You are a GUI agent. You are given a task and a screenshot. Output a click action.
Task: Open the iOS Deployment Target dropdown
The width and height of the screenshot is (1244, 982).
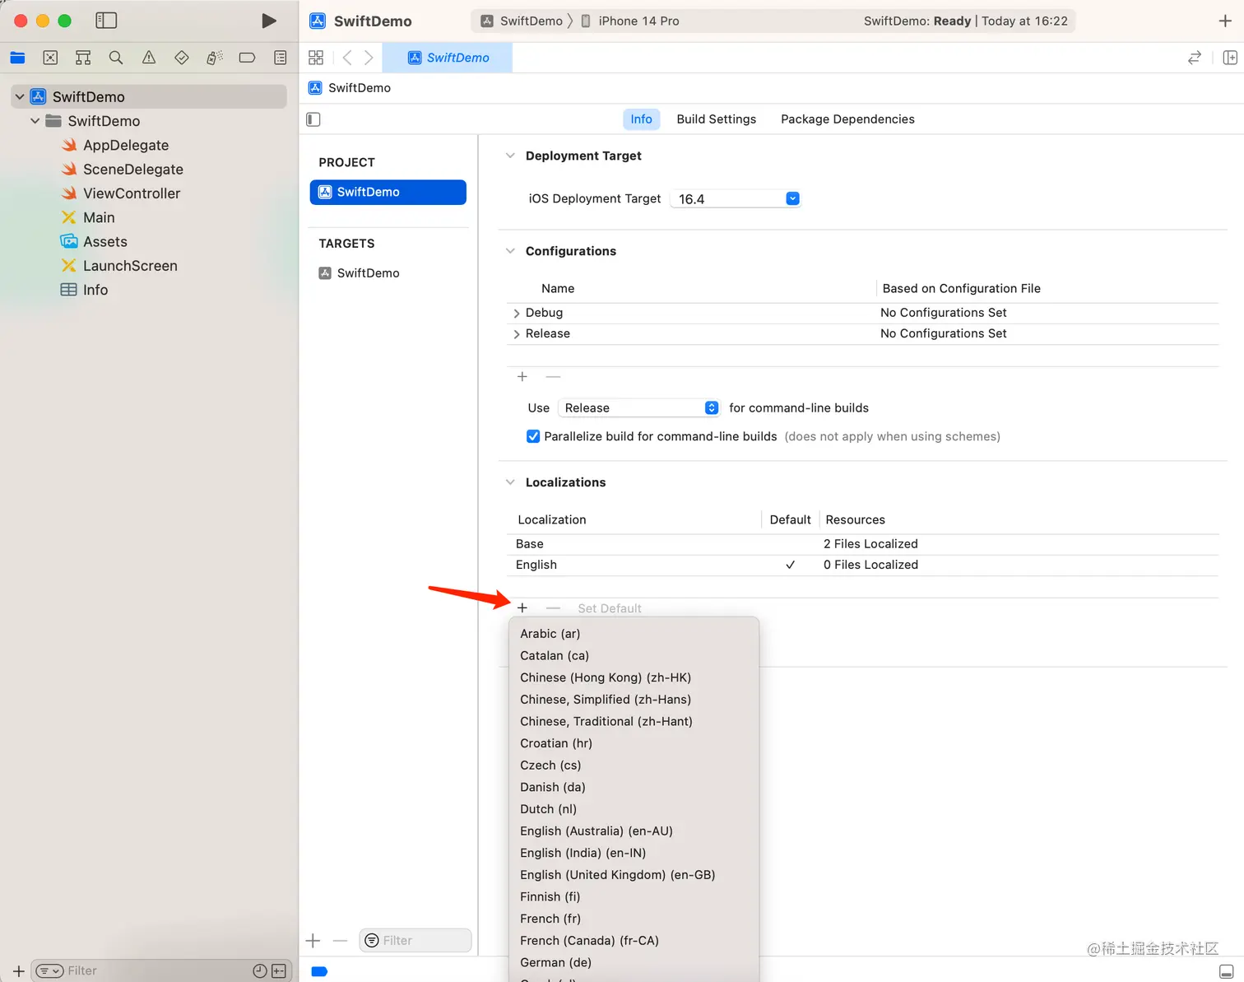pyautogui.click(x=736, y=198)
